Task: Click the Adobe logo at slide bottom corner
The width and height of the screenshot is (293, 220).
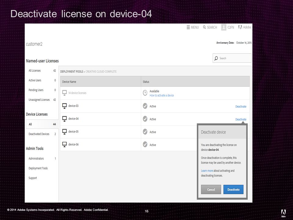Action: click(x=284, y=213)
